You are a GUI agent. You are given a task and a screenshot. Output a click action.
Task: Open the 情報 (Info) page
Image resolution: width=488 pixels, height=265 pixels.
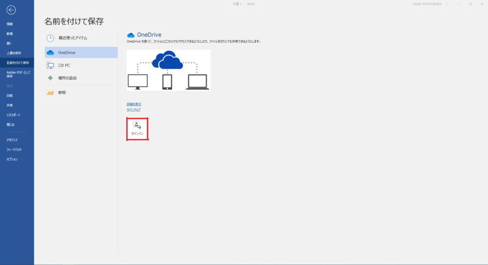tap(10, 24)
